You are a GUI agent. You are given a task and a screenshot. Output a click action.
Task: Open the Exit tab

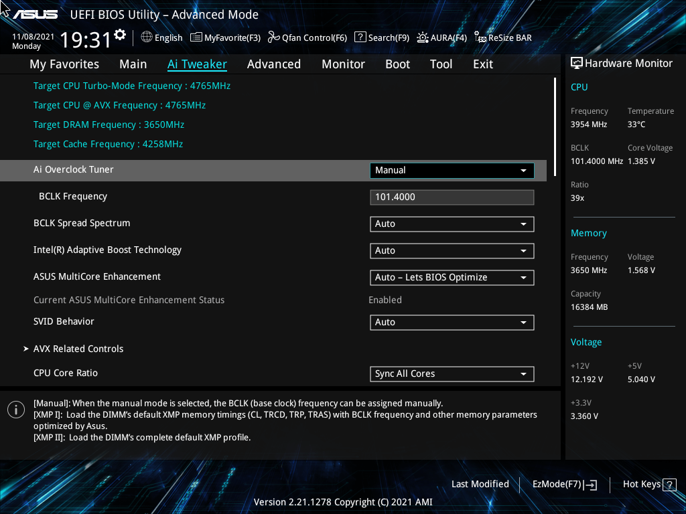(483, 64)
